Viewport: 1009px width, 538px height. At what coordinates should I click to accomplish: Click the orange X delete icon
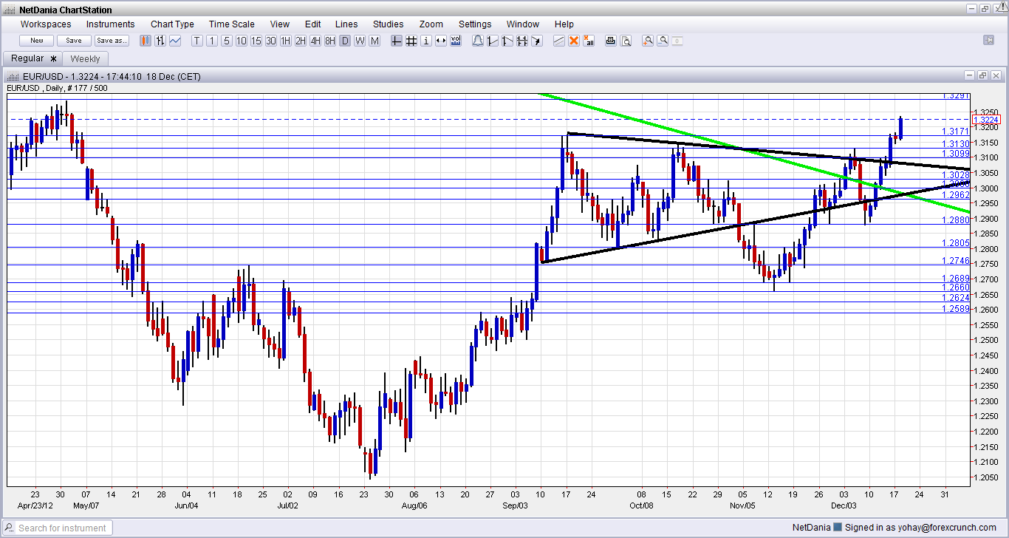coord(574,41)
